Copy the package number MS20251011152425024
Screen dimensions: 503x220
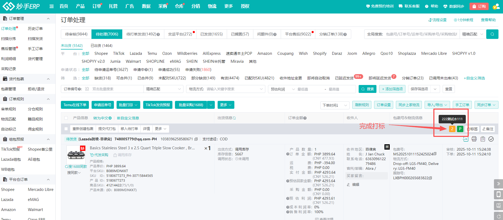coord(435,154)
